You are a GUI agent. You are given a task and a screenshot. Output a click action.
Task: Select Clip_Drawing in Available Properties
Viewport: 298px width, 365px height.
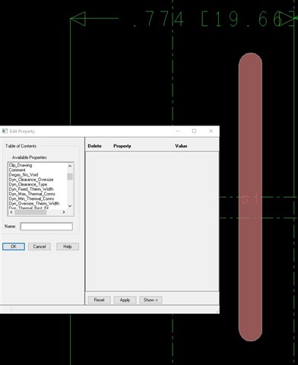[21, 165]
